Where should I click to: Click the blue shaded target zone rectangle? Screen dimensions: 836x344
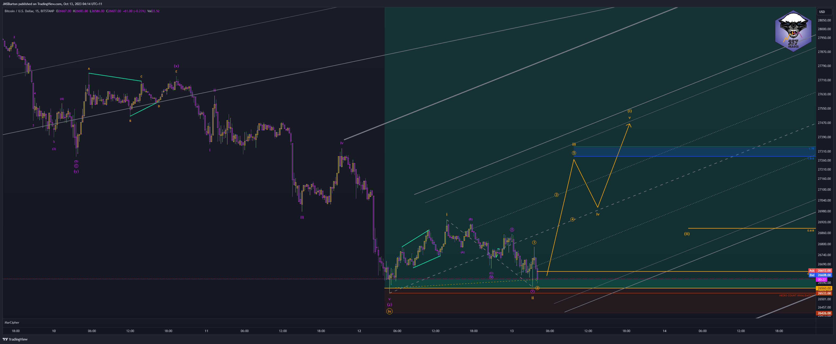point(694,151)
